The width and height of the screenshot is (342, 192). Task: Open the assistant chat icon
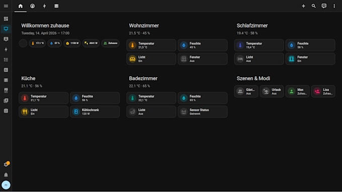[x=324, y=6]
